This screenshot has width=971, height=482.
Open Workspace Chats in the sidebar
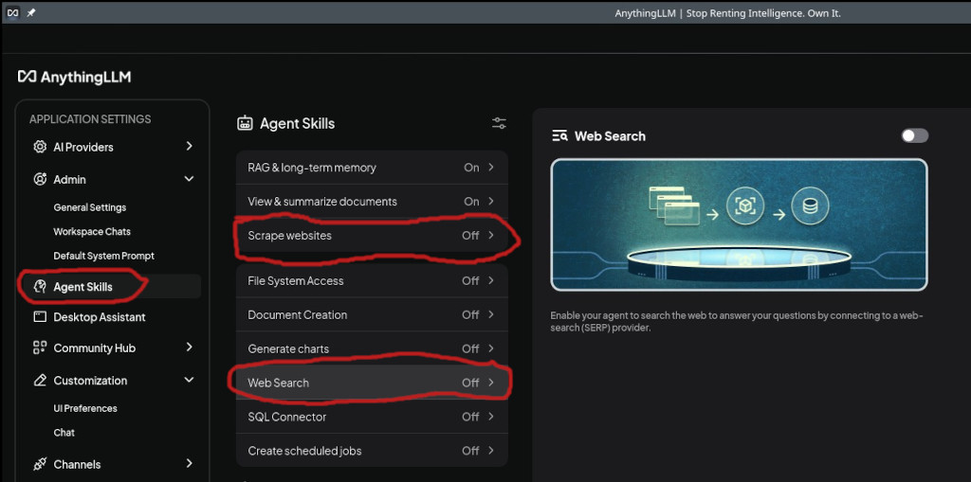tap(92, 231)
